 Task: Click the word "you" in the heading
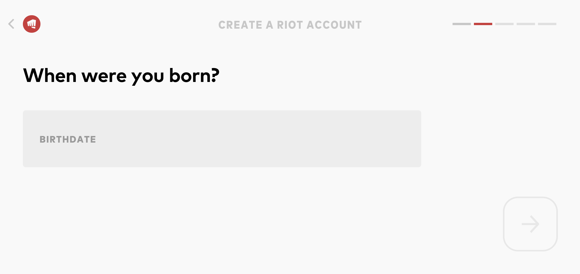148,76
